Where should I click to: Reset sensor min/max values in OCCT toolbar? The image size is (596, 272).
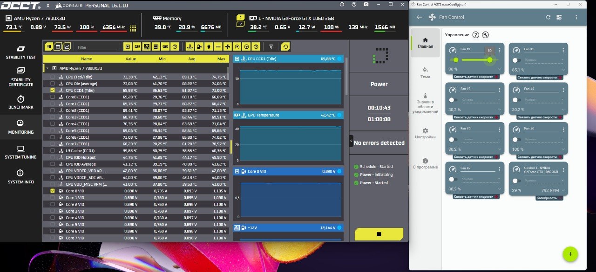(285, 46)
